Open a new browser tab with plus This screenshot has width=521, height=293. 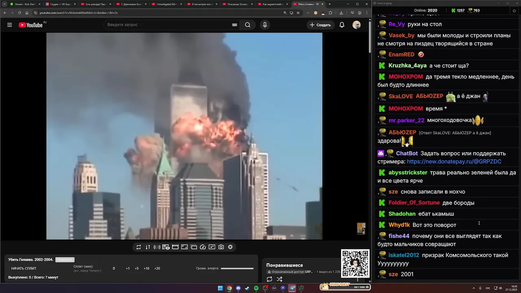point(330,4)
